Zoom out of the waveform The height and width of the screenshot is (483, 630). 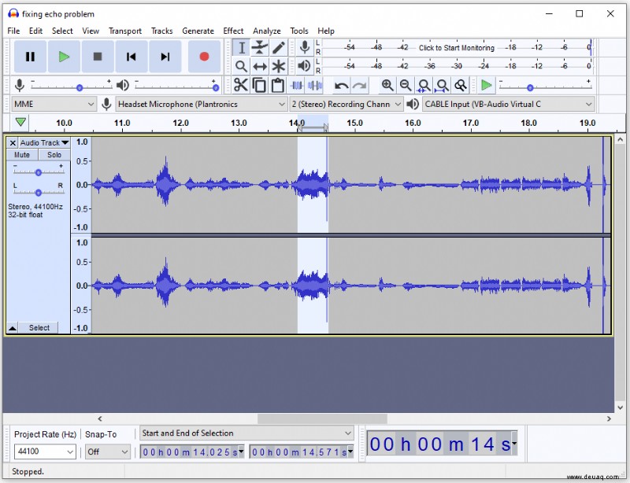406,85
